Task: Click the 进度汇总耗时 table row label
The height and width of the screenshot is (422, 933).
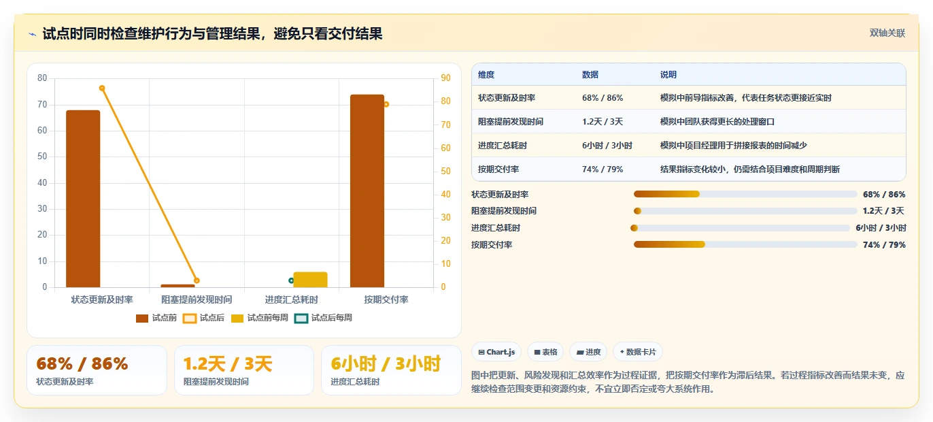Action: [x=503, y=146]
